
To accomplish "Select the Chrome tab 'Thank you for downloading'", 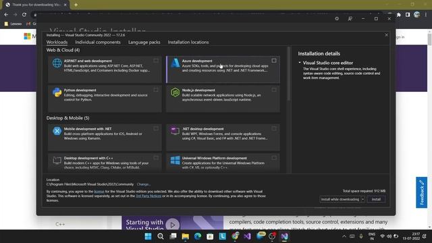I will click(36, 5).
